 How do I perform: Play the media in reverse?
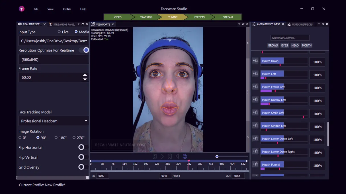tap(177, 156)
